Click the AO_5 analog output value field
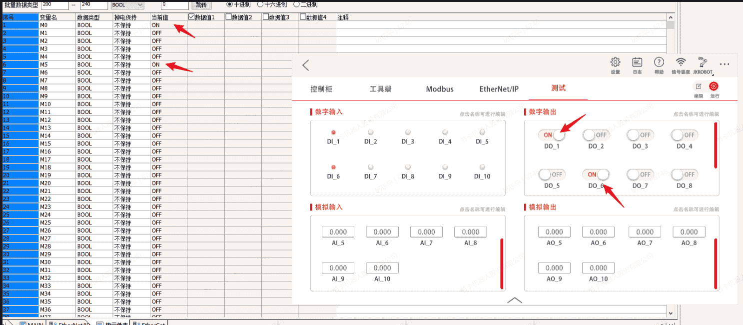Screen dimensions: 743x325 pos(554,232)
